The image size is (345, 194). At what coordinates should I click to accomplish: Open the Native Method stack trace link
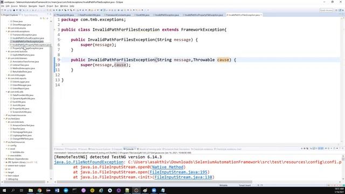168,167
